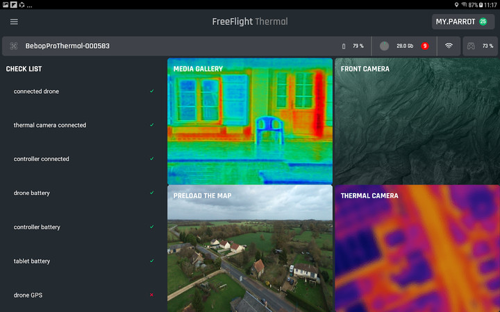Select 'thermal camera connected' checklist item
This screenshot has width=500, height=312.
(x=83, y=125)
